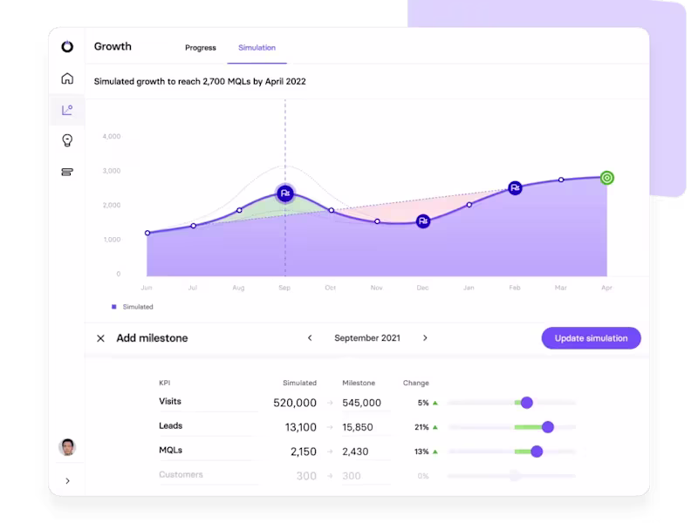Click the Update simulation button
Image resolution: width=698 pixels, height=523 pixels.
592,338
